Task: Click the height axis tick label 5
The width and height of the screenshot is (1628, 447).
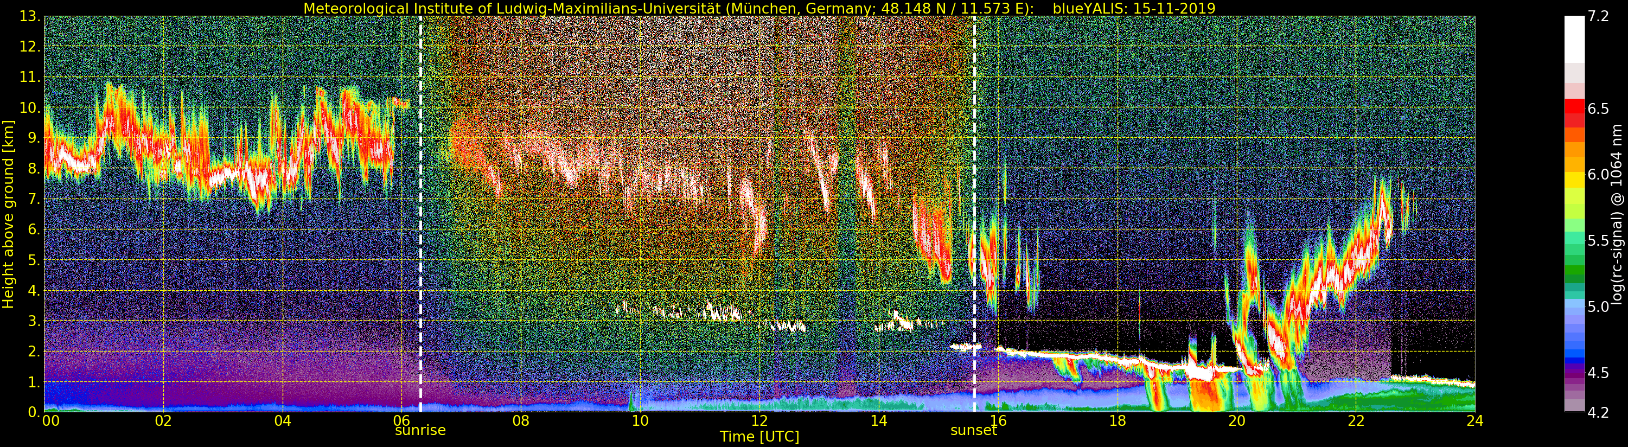Action: pos(33,260)
